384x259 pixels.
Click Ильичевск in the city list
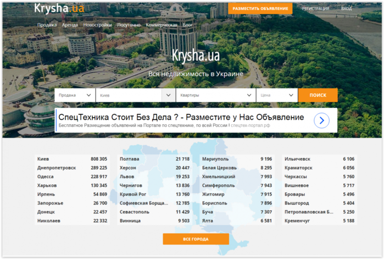point(297,159)
